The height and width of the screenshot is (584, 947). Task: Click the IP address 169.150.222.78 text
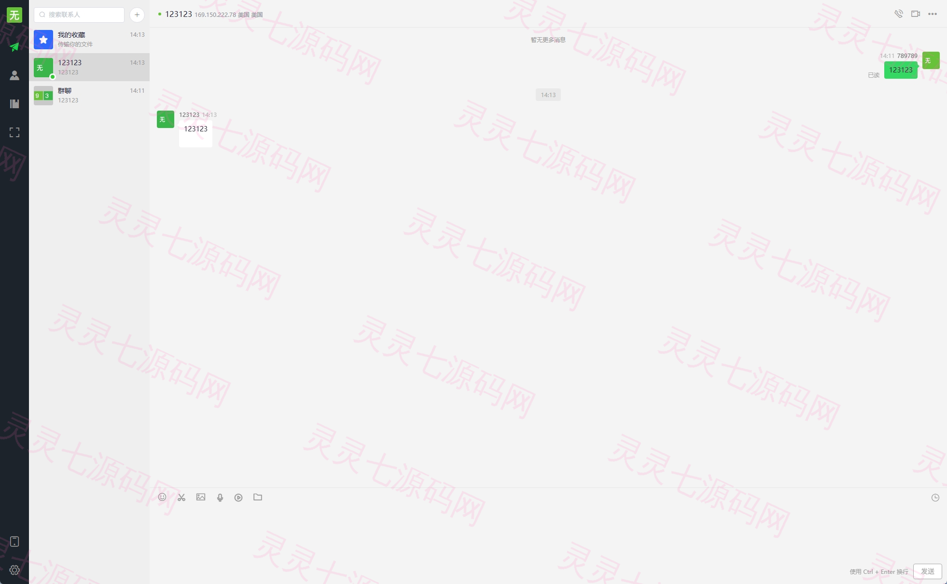215,15
